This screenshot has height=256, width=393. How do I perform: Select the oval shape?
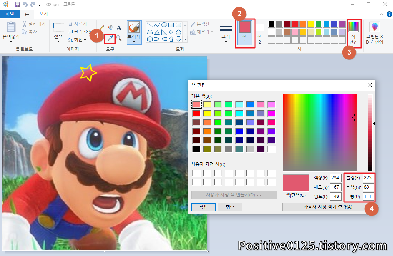164,25
